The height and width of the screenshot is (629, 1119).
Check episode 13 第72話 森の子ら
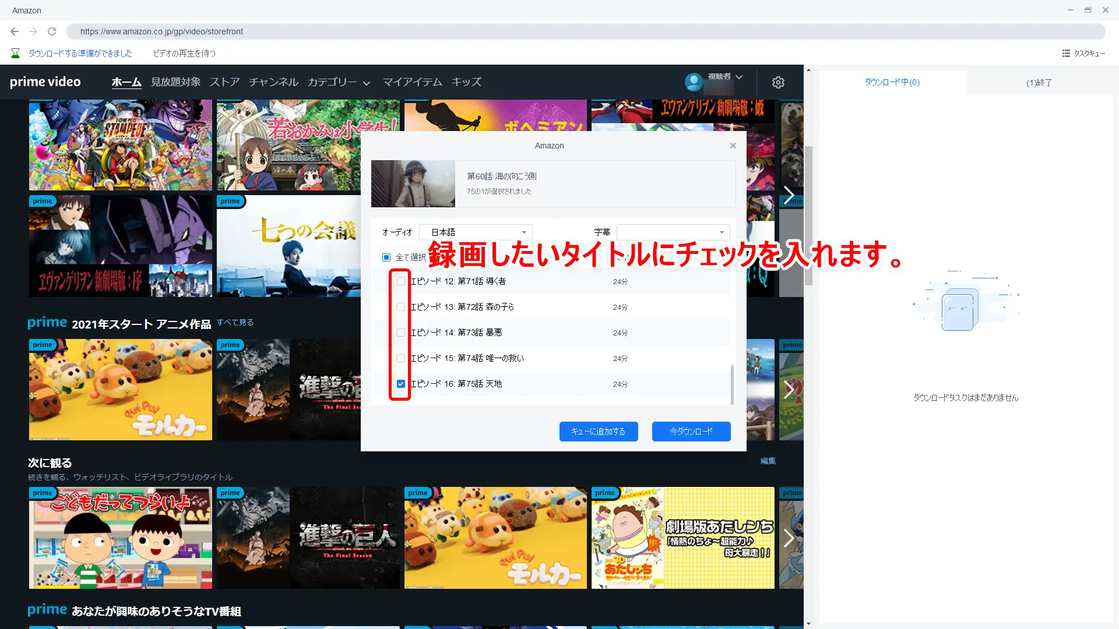point(401,307)
